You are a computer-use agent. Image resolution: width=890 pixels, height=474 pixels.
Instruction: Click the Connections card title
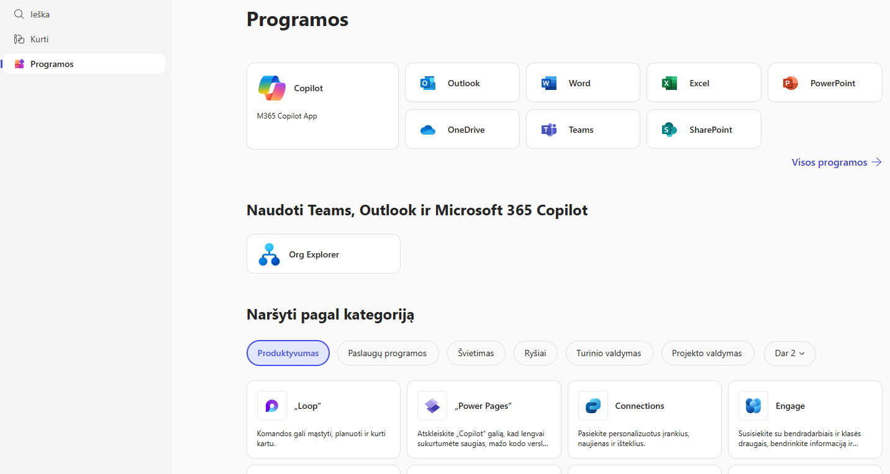coord(640,406)
